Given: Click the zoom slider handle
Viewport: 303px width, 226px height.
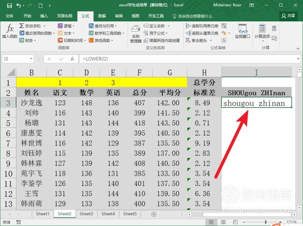Looking at the screenshot, I should [x=266, y=222].
